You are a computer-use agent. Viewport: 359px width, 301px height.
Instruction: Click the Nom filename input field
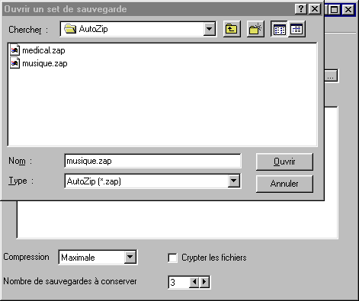[x=152, y=161]
